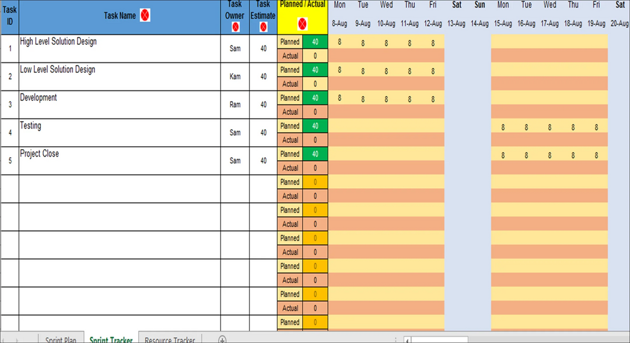Select the Low Level Solution Design cell

pyautogui.click(x=120, y=76)
